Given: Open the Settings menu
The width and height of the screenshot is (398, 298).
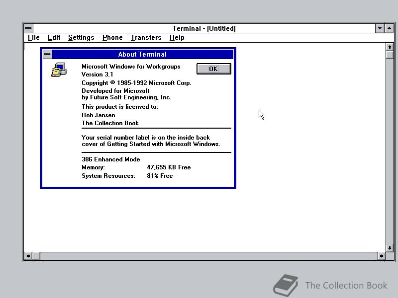Looking at the screenshot, I should 81,38.
